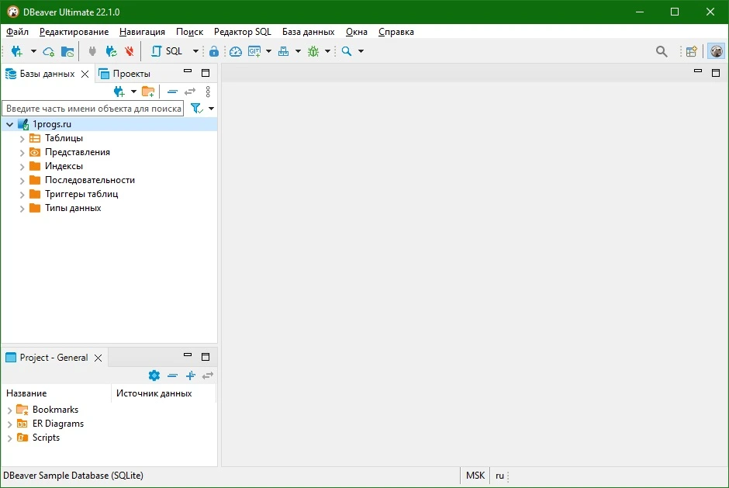The height and width of the screenshot is (488, 729).
Task: Select the 1progs.ru connection
Action: pos(52,124)
